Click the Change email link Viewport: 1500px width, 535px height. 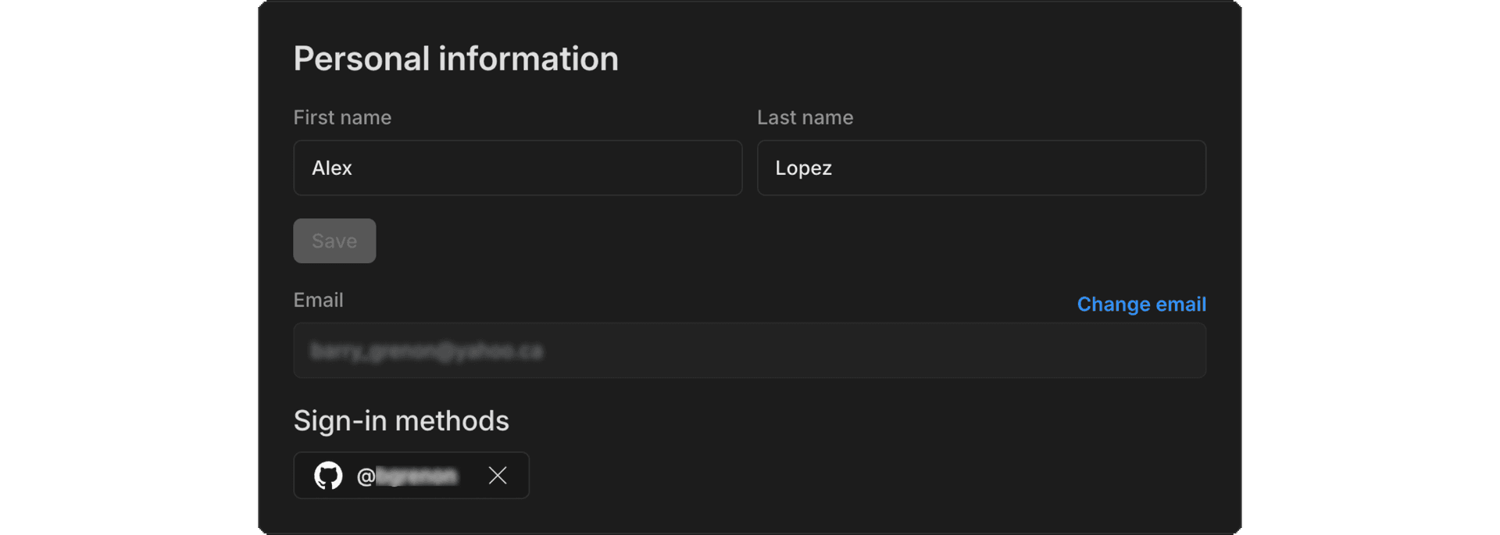click(1141, 305)
